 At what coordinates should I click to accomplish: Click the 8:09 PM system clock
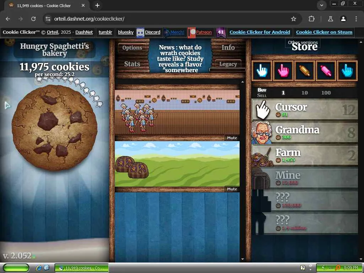coord(351,268)
